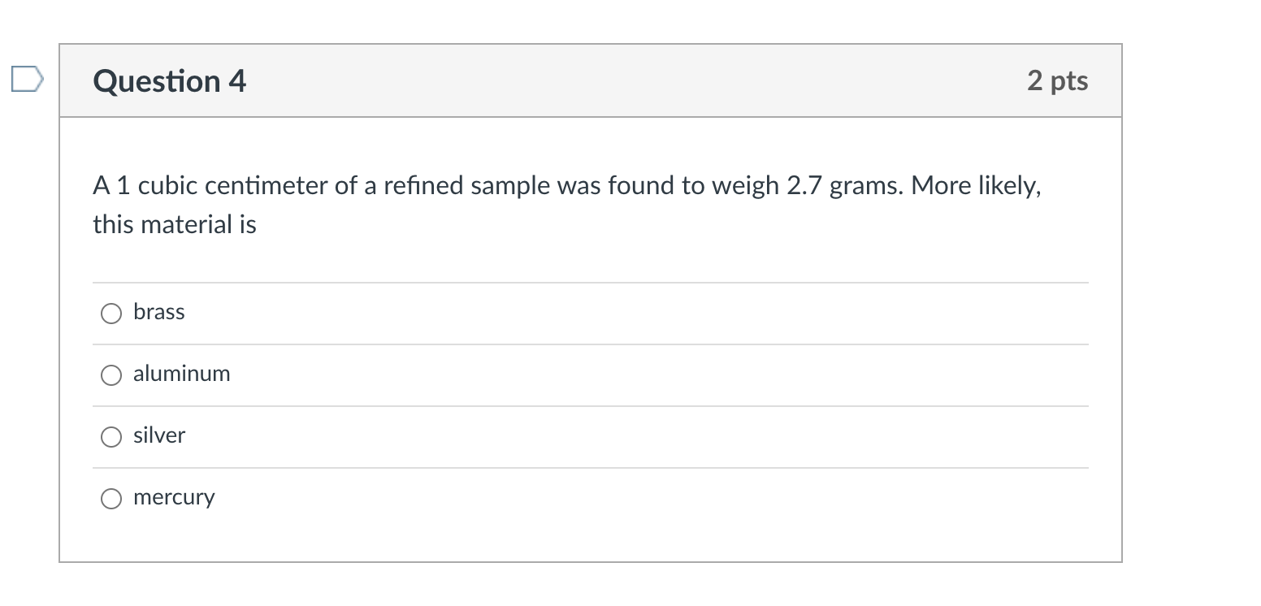
Task: Click the "brass" answer label
Action: click(159, 312)
